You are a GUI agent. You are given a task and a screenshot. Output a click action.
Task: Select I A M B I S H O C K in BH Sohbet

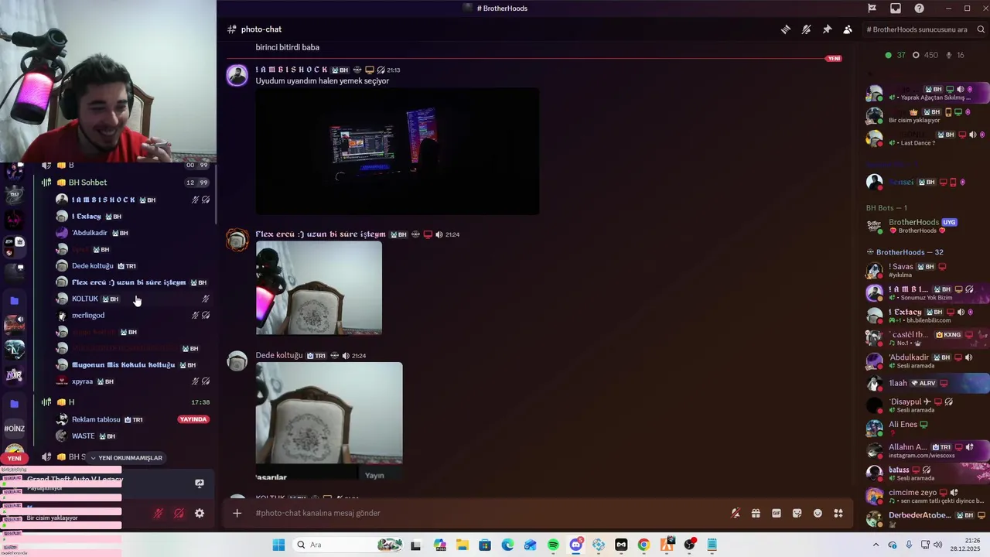[133, 200]
